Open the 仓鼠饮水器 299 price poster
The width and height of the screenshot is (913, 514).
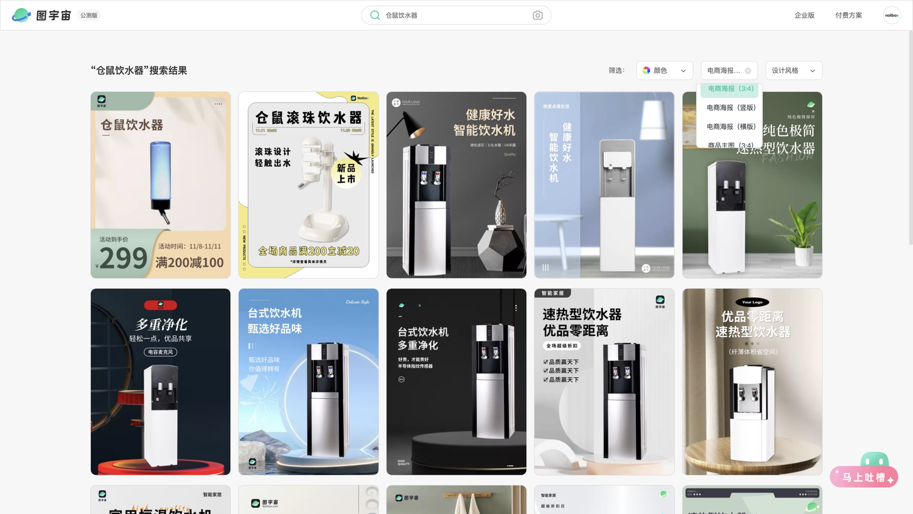click(161, 185)
